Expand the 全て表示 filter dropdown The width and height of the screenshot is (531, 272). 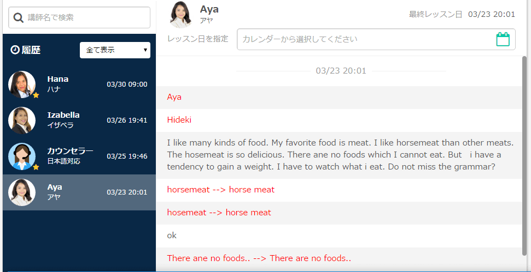click(x=115, y=50)
